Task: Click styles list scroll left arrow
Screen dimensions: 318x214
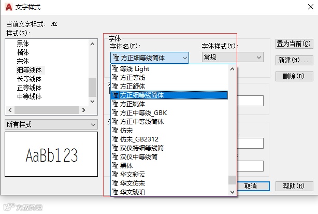Action: 10,110
